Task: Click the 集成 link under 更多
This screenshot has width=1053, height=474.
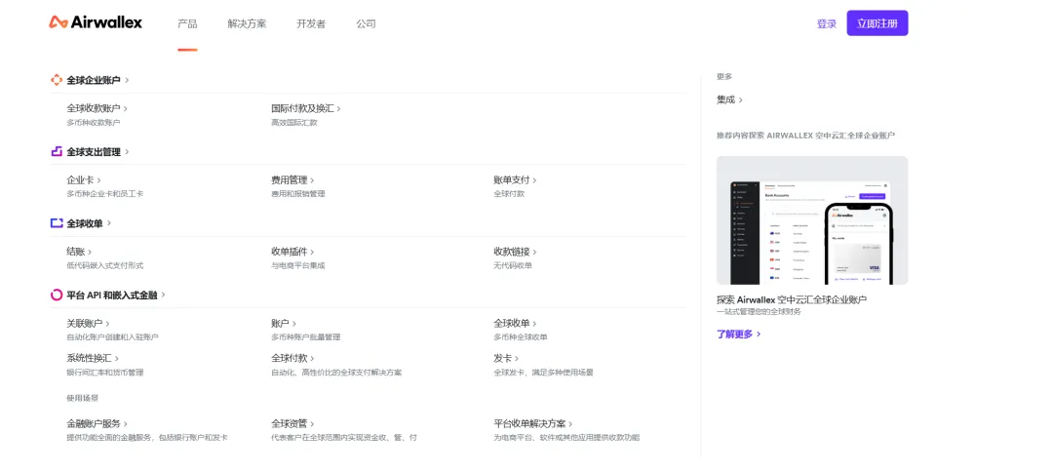Action: (x=729, y=99)
